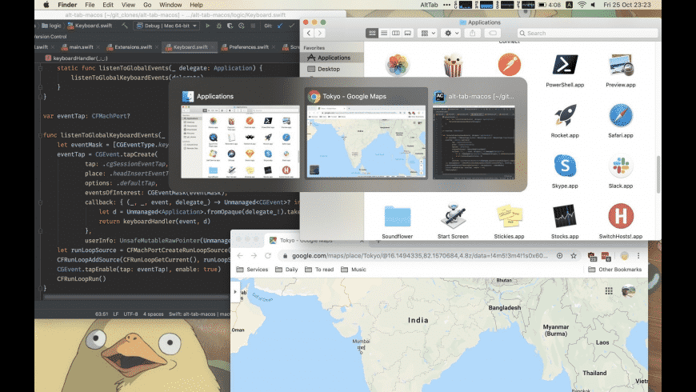
Task: Open Music bookmarks folder
Action: [x=354, y=270]
